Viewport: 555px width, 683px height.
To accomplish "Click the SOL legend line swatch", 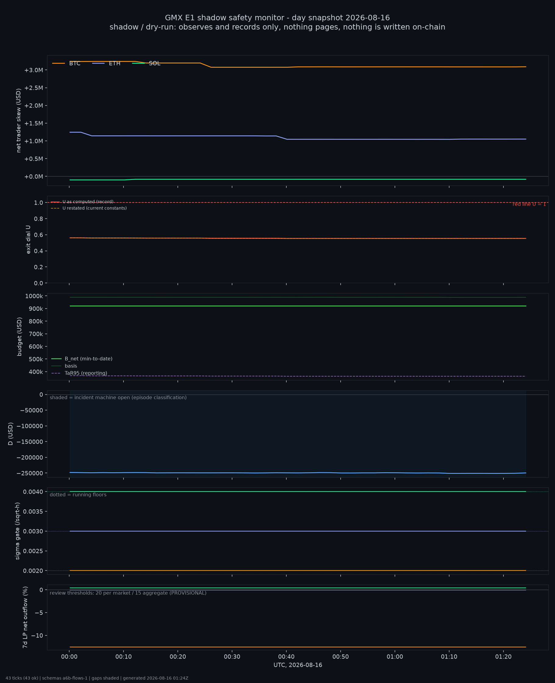I will [138, 63].
